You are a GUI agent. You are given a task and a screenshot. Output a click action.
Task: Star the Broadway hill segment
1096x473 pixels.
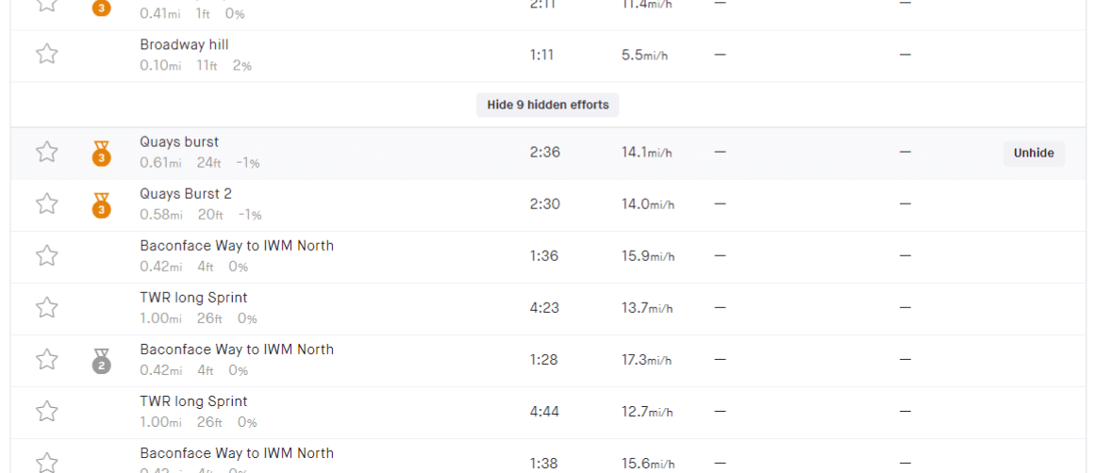[47, 55]
